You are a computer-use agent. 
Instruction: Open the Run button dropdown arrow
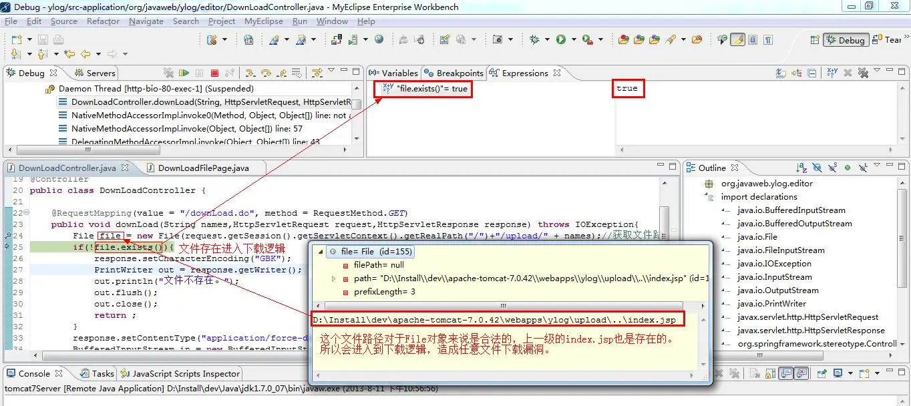[x=574, y=40]
